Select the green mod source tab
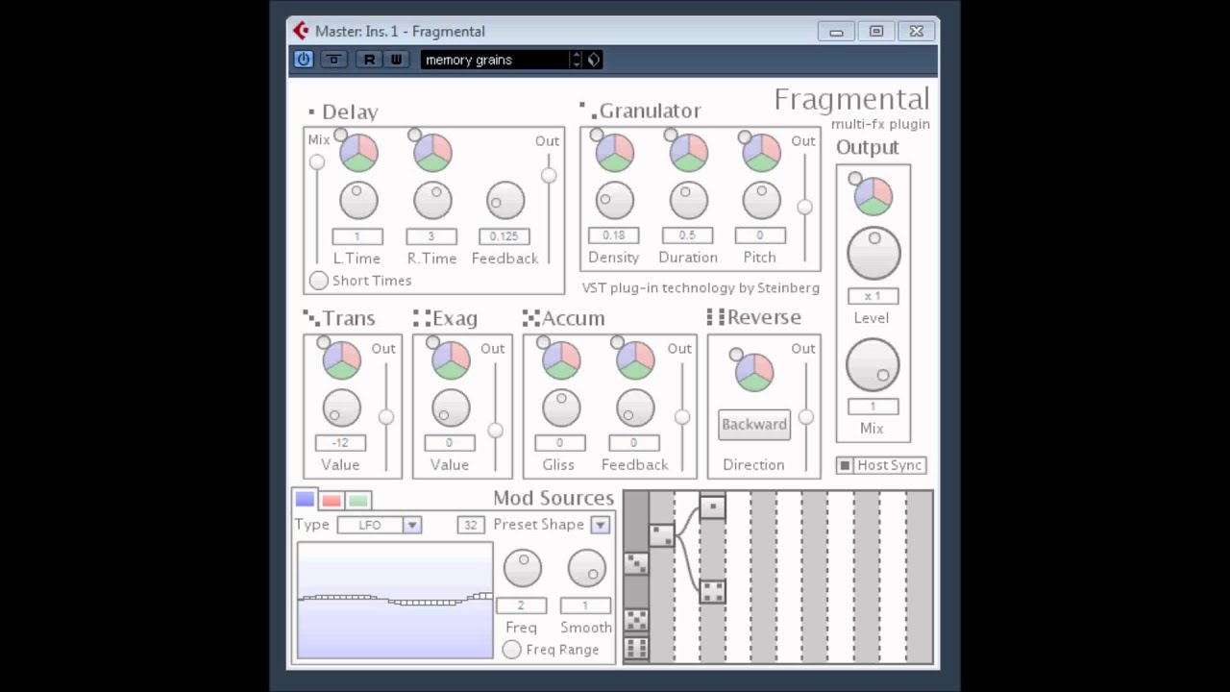This screenshot has height=692, width=1230. 358,501
